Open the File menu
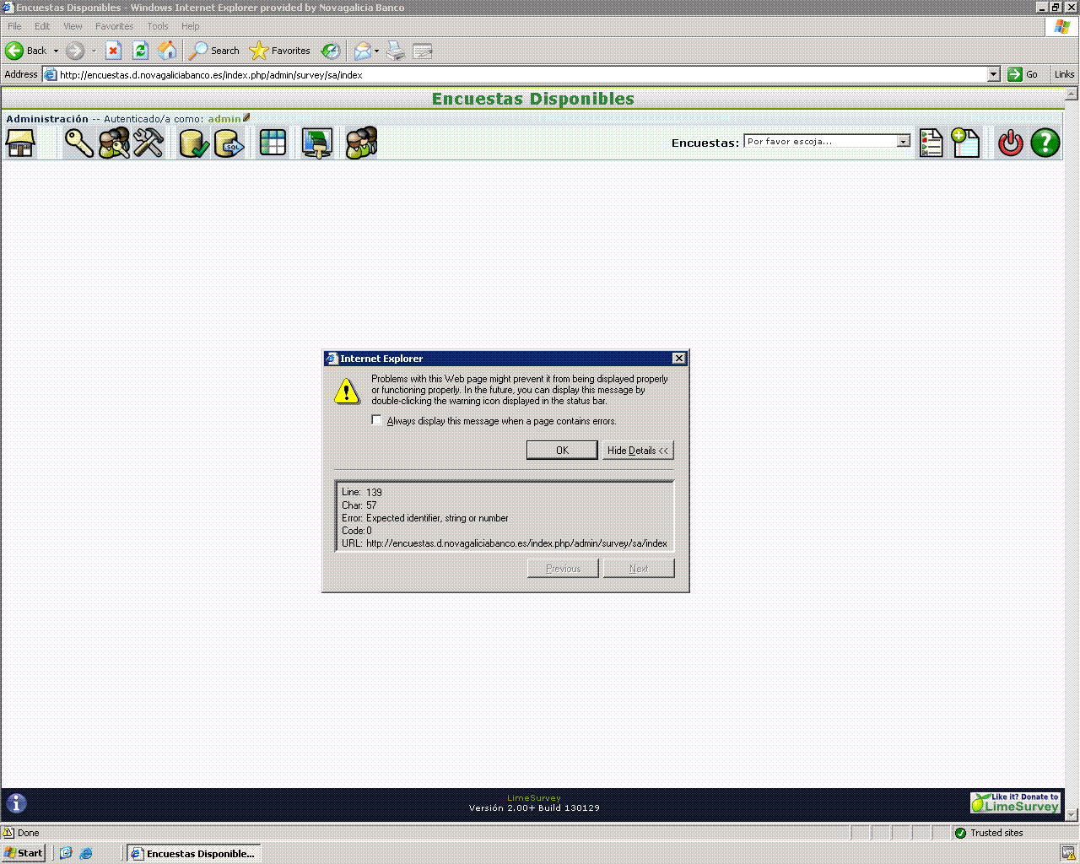1080x864 pixels. click(x=14, y=26)
